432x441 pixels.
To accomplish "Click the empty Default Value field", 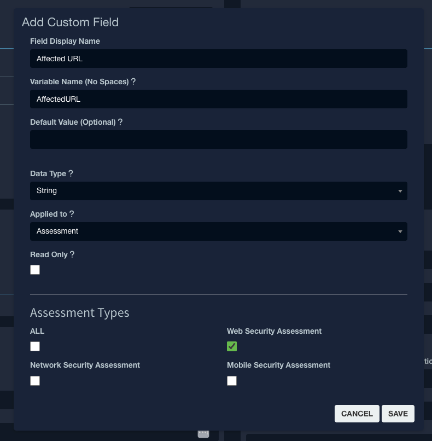I will click(x=219, y=140).
